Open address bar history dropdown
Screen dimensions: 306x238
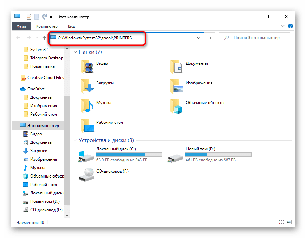[x=199, y=38]
